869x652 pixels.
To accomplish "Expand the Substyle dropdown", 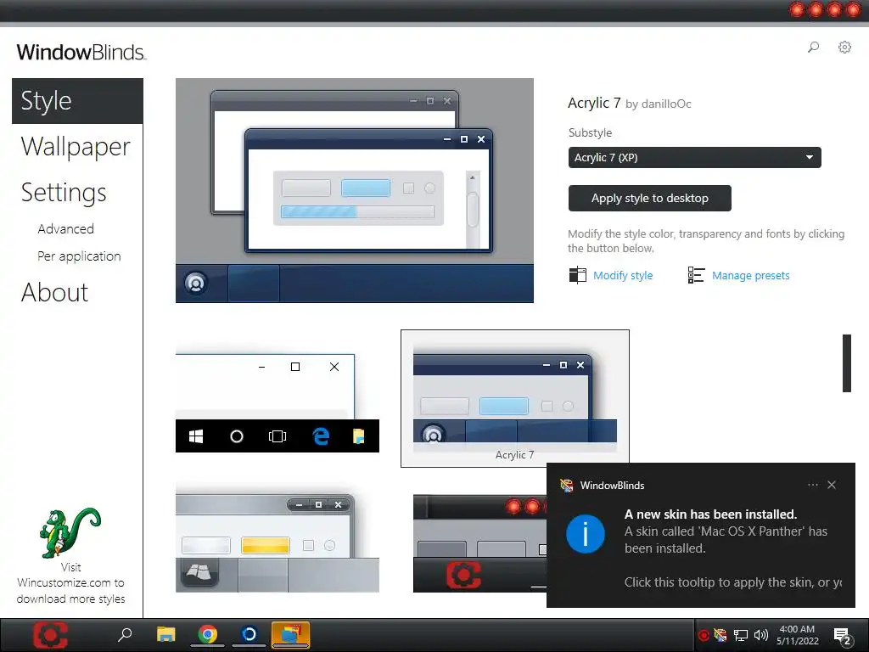I will 694,157.
